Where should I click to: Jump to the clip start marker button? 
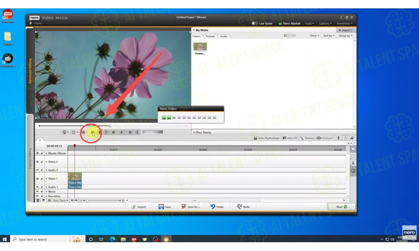106,132
